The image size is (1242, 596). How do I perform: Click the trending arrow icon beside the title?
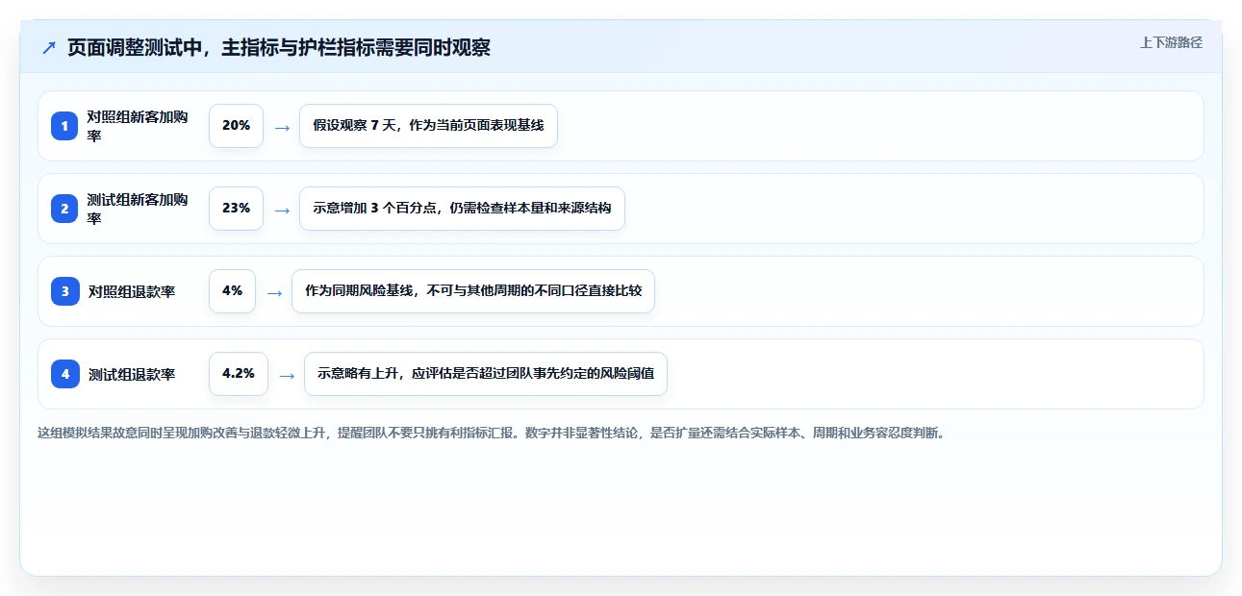click(x=49, y=48)
